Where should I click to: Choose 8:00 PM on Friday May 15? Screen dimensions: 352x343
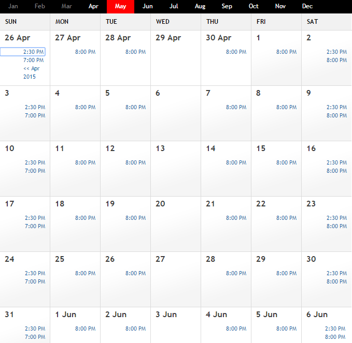[x=287, y=162]
